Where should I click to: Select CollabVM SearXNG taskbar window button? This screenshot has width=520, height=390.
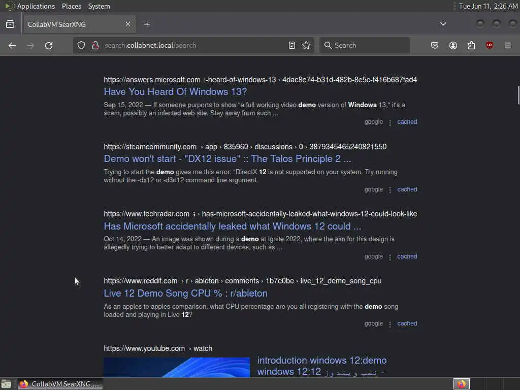coord(60,384)
